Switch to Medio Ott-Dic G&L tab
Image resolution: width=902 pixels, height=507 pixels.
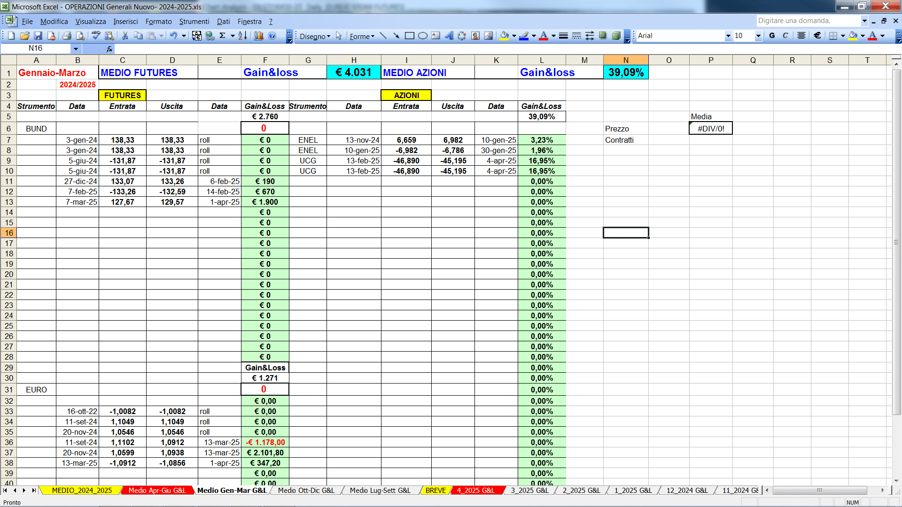click(x=306, y=491)
